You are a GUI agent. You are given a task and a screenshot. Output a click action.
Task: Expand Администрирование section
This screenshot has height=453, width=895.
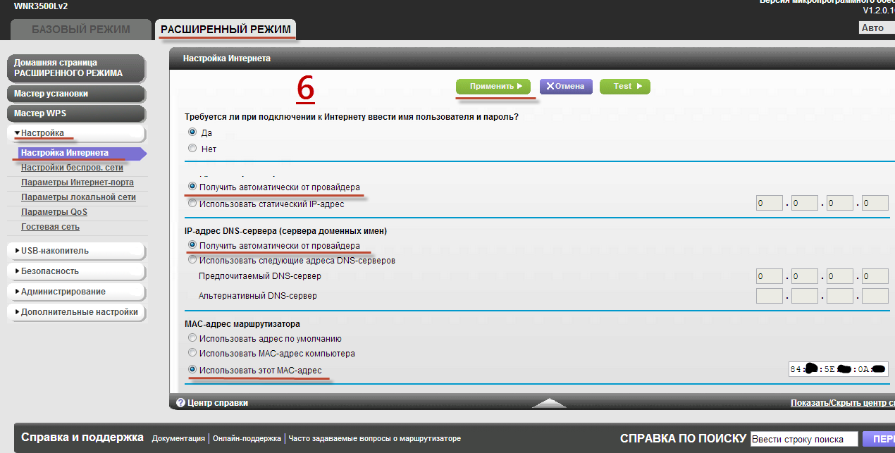76,292
